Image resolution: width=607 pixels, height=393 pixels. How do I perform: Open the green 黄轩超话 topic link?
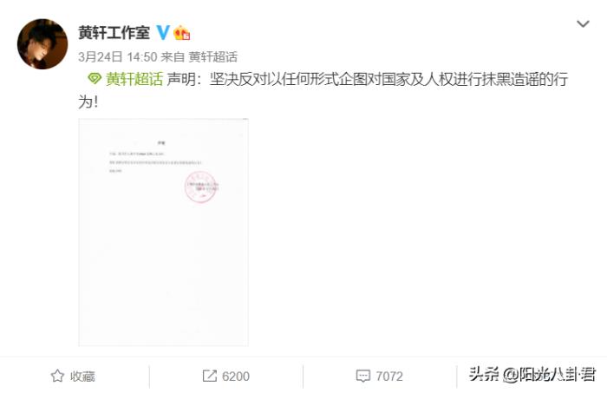pos(134,79)
